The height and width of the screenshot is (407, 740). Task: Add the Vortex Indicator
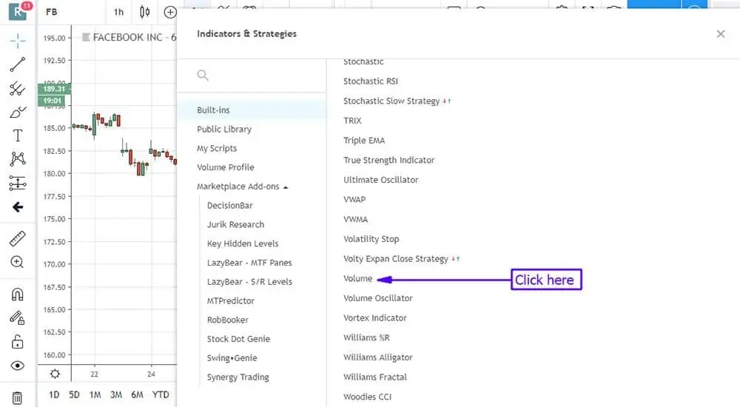(374, 318)
